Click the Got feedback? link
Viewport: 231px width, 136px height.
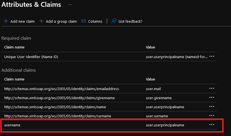pyautogui.click(x=130, y=21)
